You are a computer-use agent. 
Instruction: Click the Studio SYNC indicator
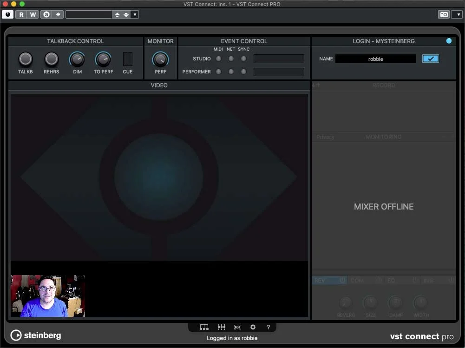point(243,59)
